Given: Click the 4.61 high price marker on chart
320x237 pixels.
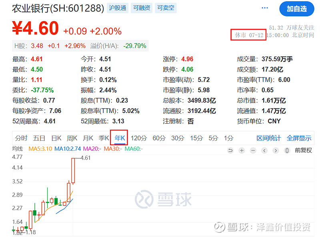Looking at the screenshot, I should tap(86, 158).
